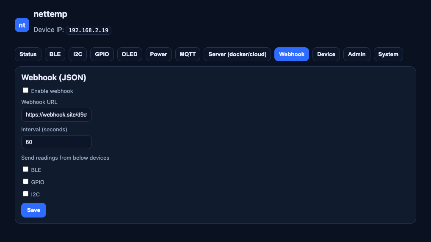The image size is (431, 242).
Task: Select the OLED tab
Action: [130, 54]
